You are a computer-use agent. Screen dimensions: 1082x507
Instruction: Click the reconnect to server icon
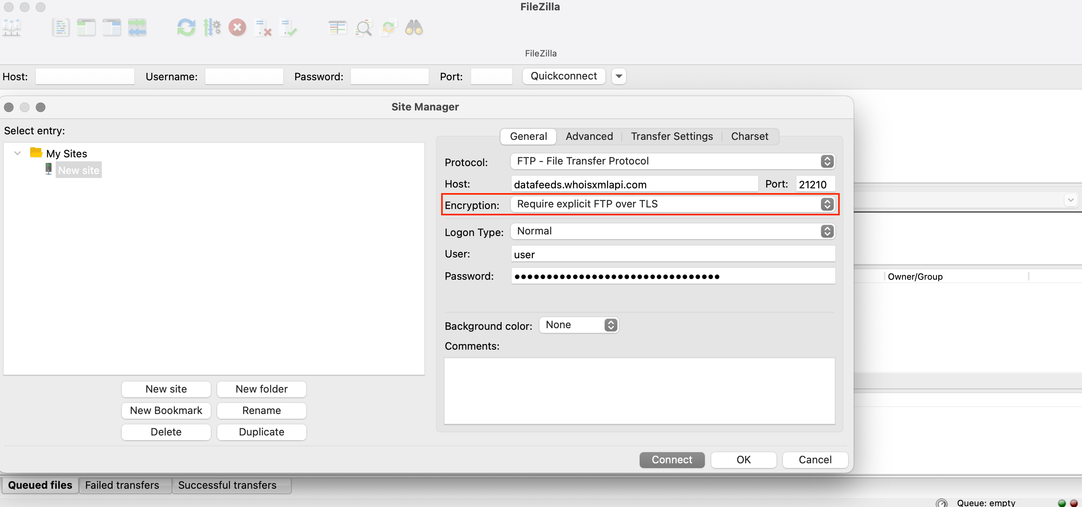[289, 28]
